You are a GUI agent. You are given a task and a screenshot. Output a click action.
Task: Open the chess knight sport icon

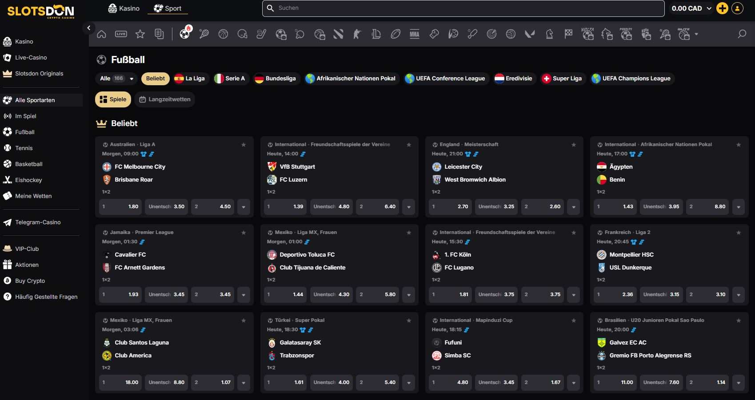point(549,34)
